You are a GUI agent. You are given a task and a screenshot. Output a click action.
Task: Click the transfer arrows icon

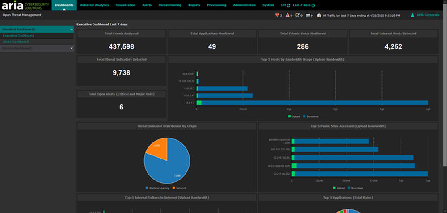click(308, 15)
